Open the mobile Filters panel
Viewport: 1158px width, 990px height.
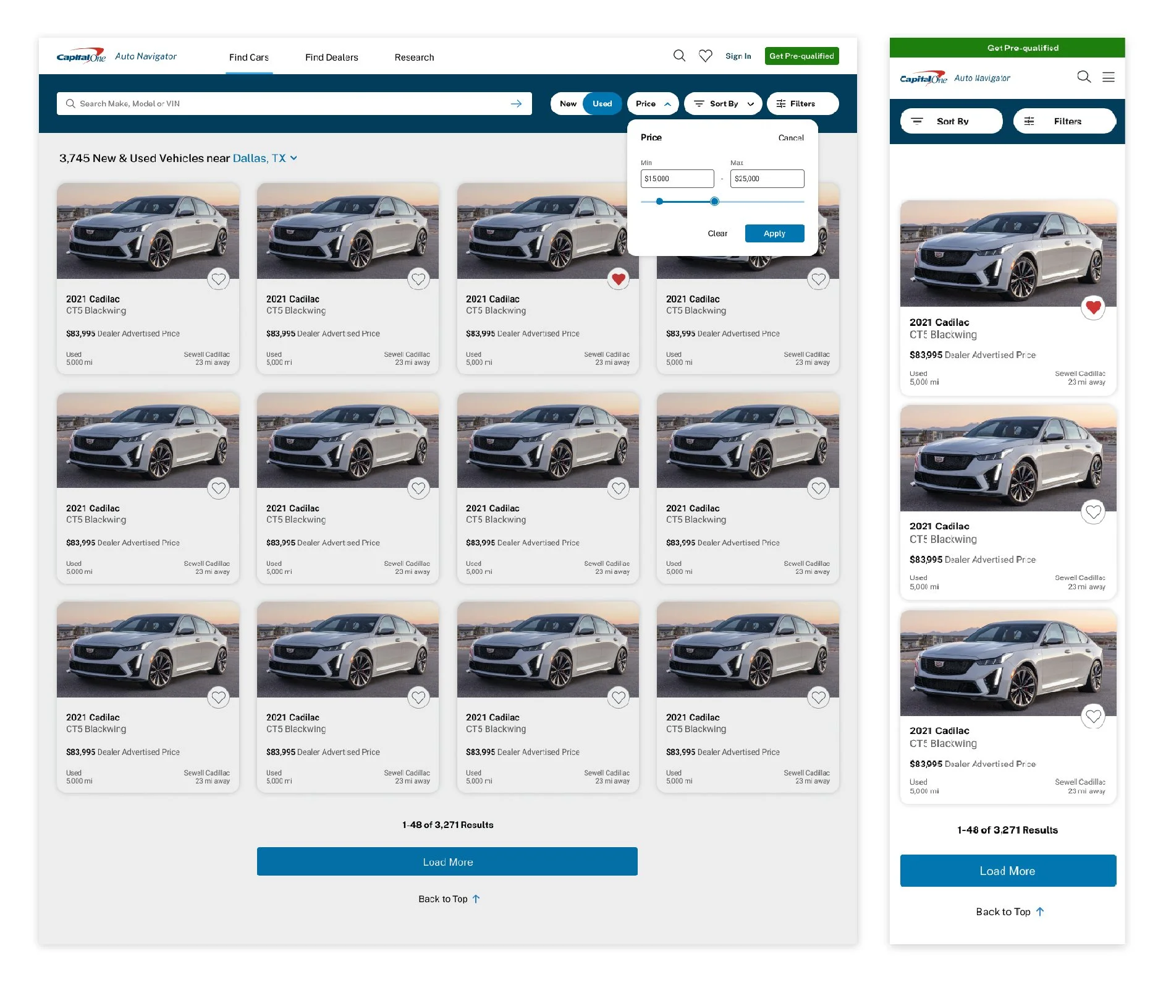1065,121
